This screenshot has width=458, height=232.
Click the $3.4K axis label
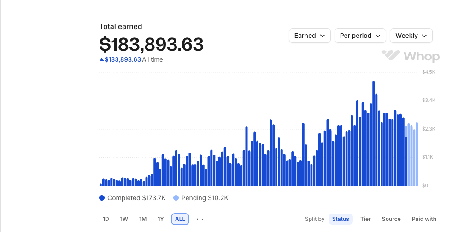(x=429, y=101)
